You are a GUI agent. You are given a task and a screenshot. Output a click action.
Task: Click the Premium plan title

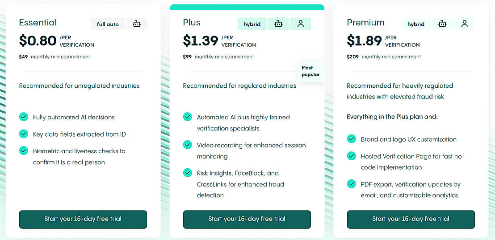[x=365, y=22]
